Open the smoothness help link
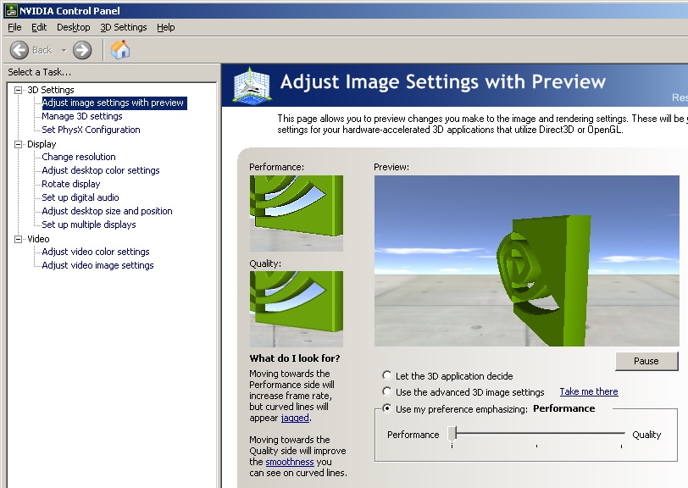Screen dimensions: 688x488 pos(290,462)
